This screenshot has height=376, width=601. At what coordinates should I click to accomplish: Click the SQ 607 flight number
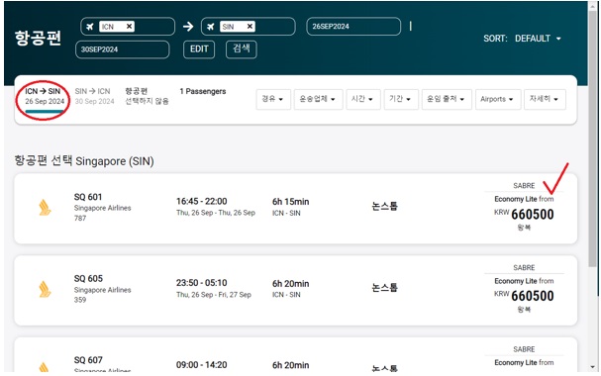coord(88,360)
